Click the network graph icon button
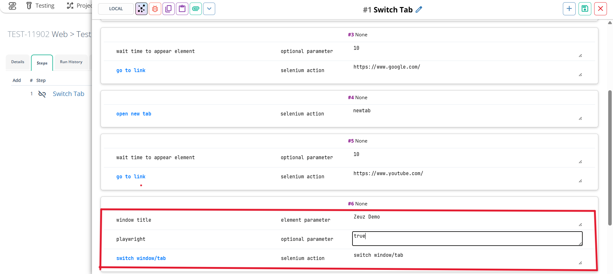This screenshot has width=613, height=274. (x=141, y=9)
